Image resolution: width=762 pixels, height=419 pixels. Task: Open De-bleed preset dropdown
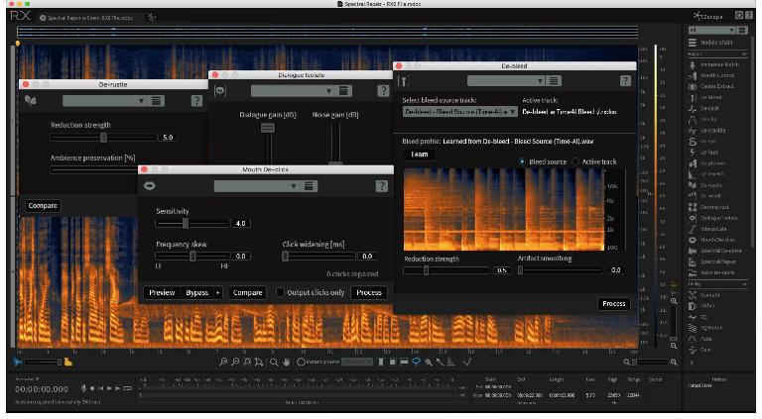click(506, 81)
